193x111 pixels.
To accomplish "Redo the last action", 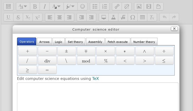I will (x=174, y=17).
